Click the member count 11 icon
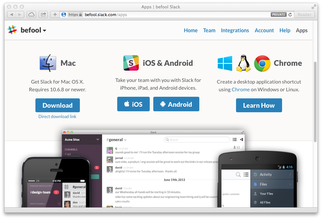The height and width of the screenshot is (219, 322). pos(237,147)
